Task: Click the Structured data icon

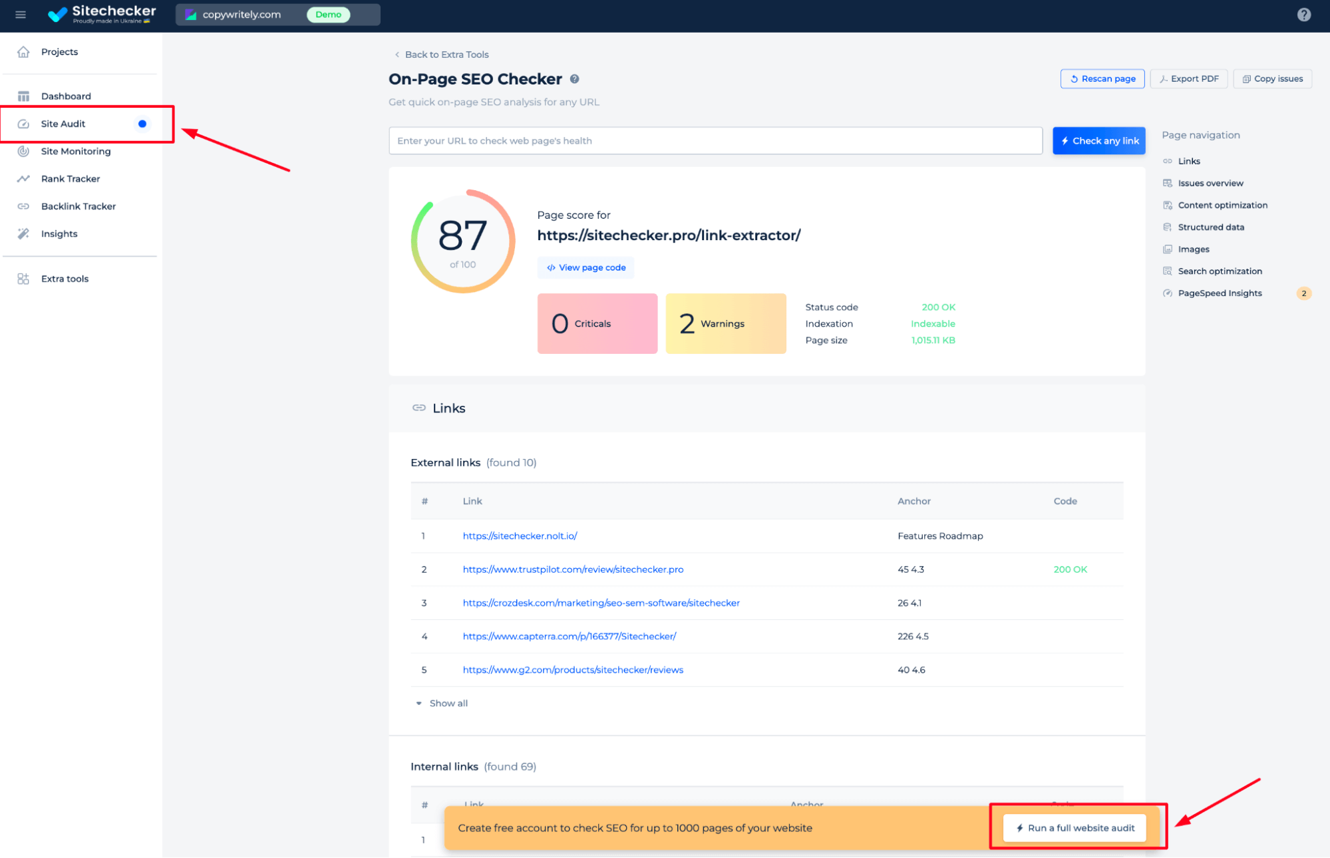Action: point(1167,227)
